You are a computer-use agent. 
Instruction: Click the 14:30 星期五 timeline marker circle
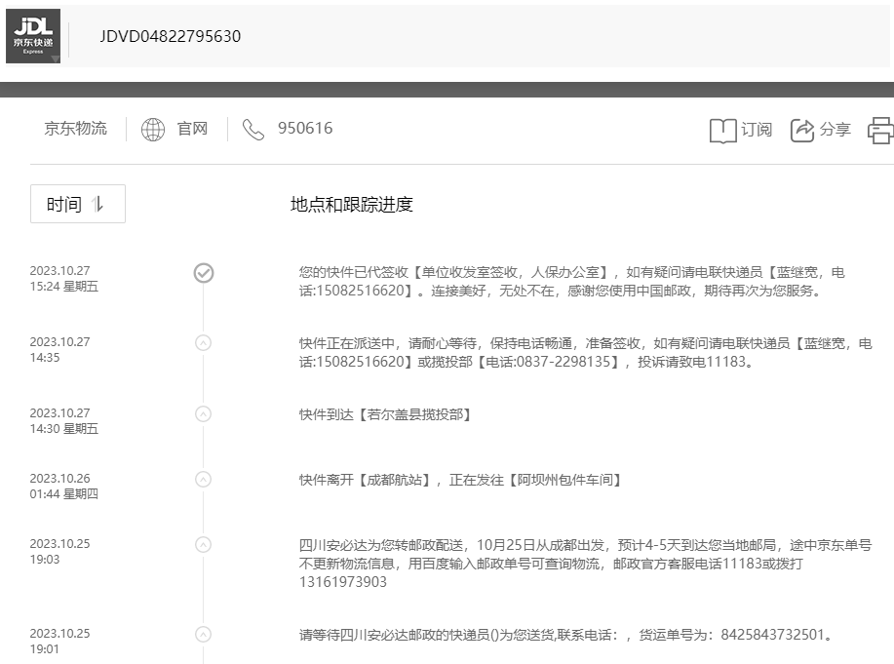pyautogui.click(x=204, y=414)
